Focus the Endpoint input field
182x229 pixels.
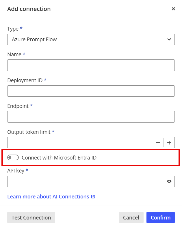point(91,117)
